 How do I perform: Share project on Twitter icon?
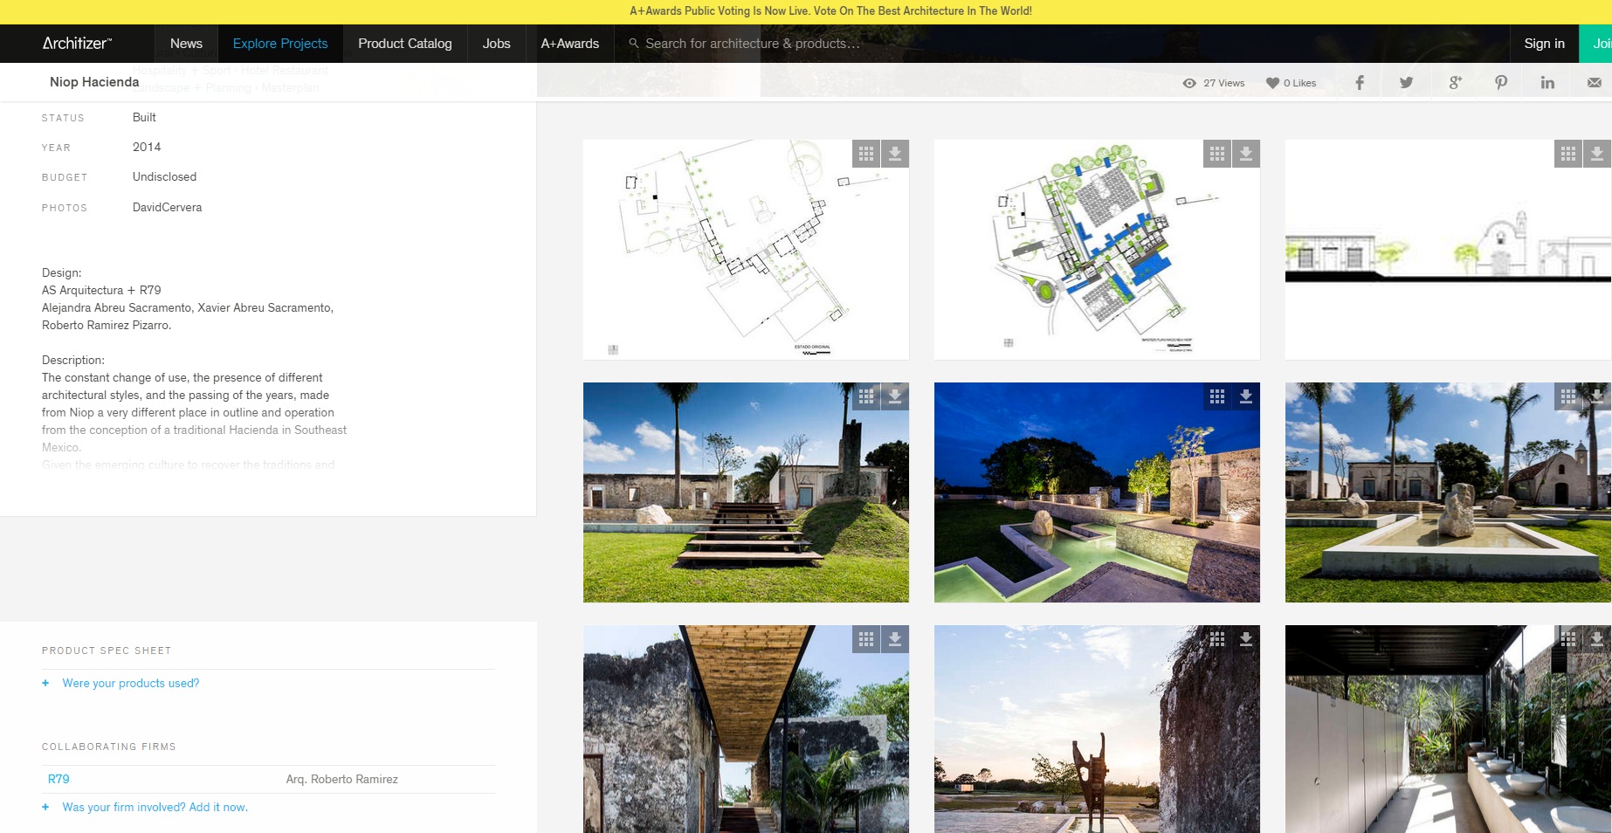pos(1407,83)
